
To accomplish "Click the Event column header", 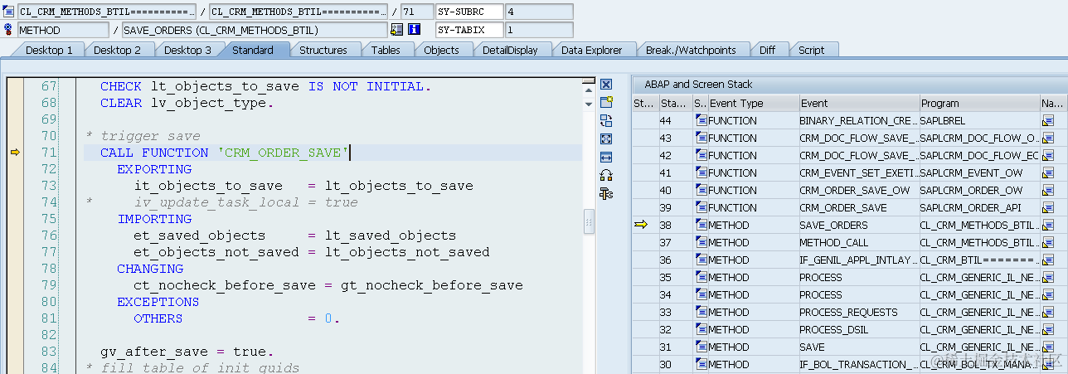I will (x=858, y=104).
